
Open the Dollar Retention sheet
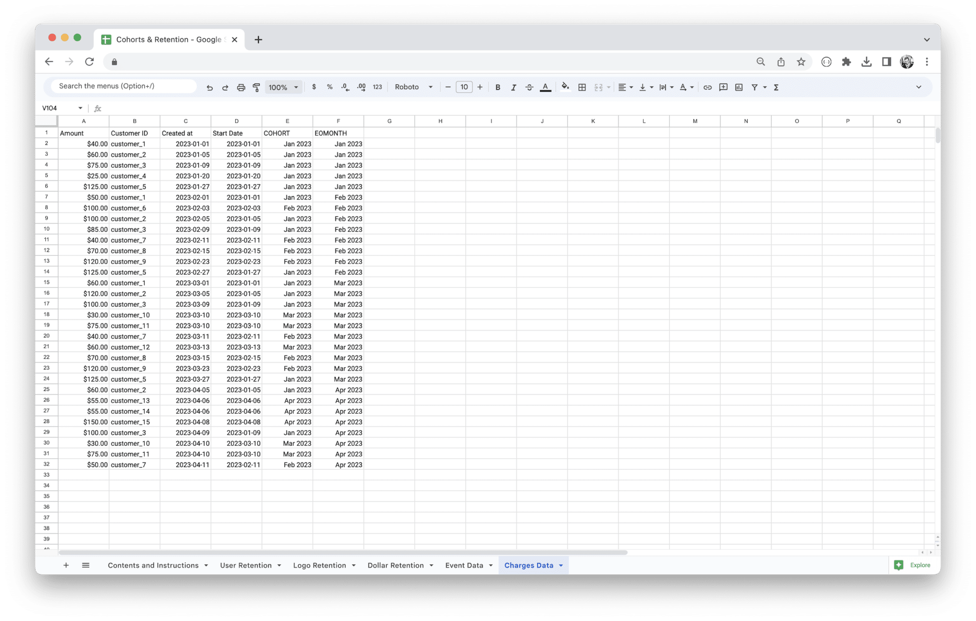pos(396,565)
